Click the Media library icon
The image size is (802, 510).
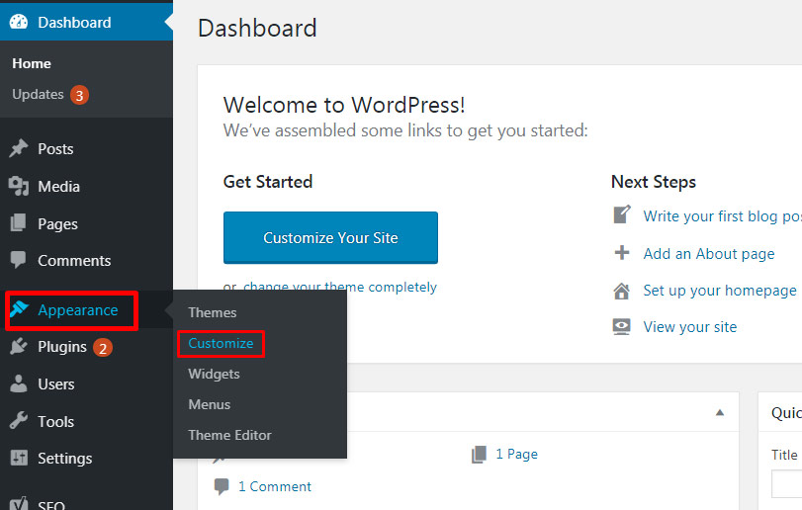pos(19,186)
